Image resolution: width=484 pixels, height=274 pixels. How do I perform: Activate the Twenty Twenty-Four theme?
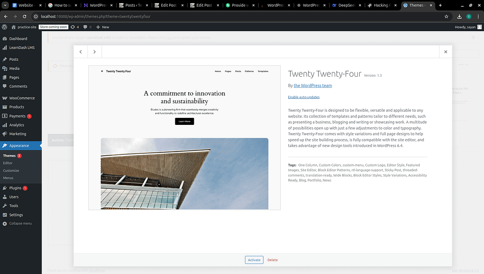[254, 260]
